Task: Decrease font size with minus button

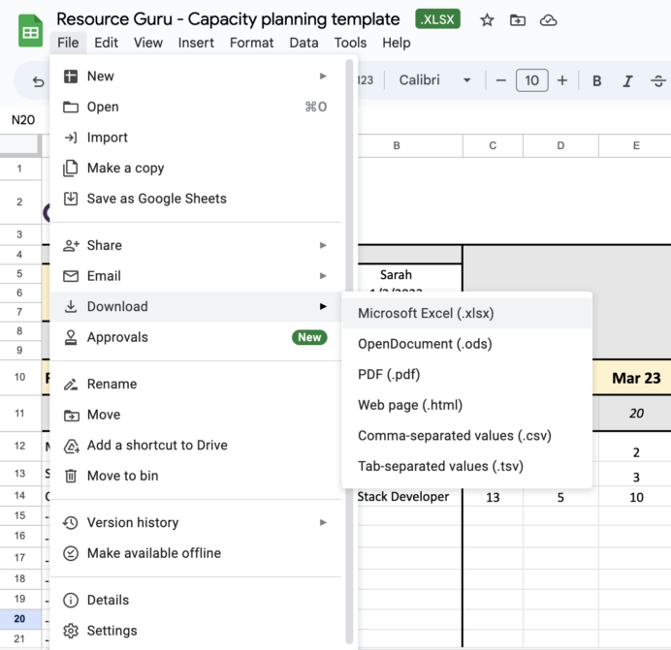Action: click(500, 80)
